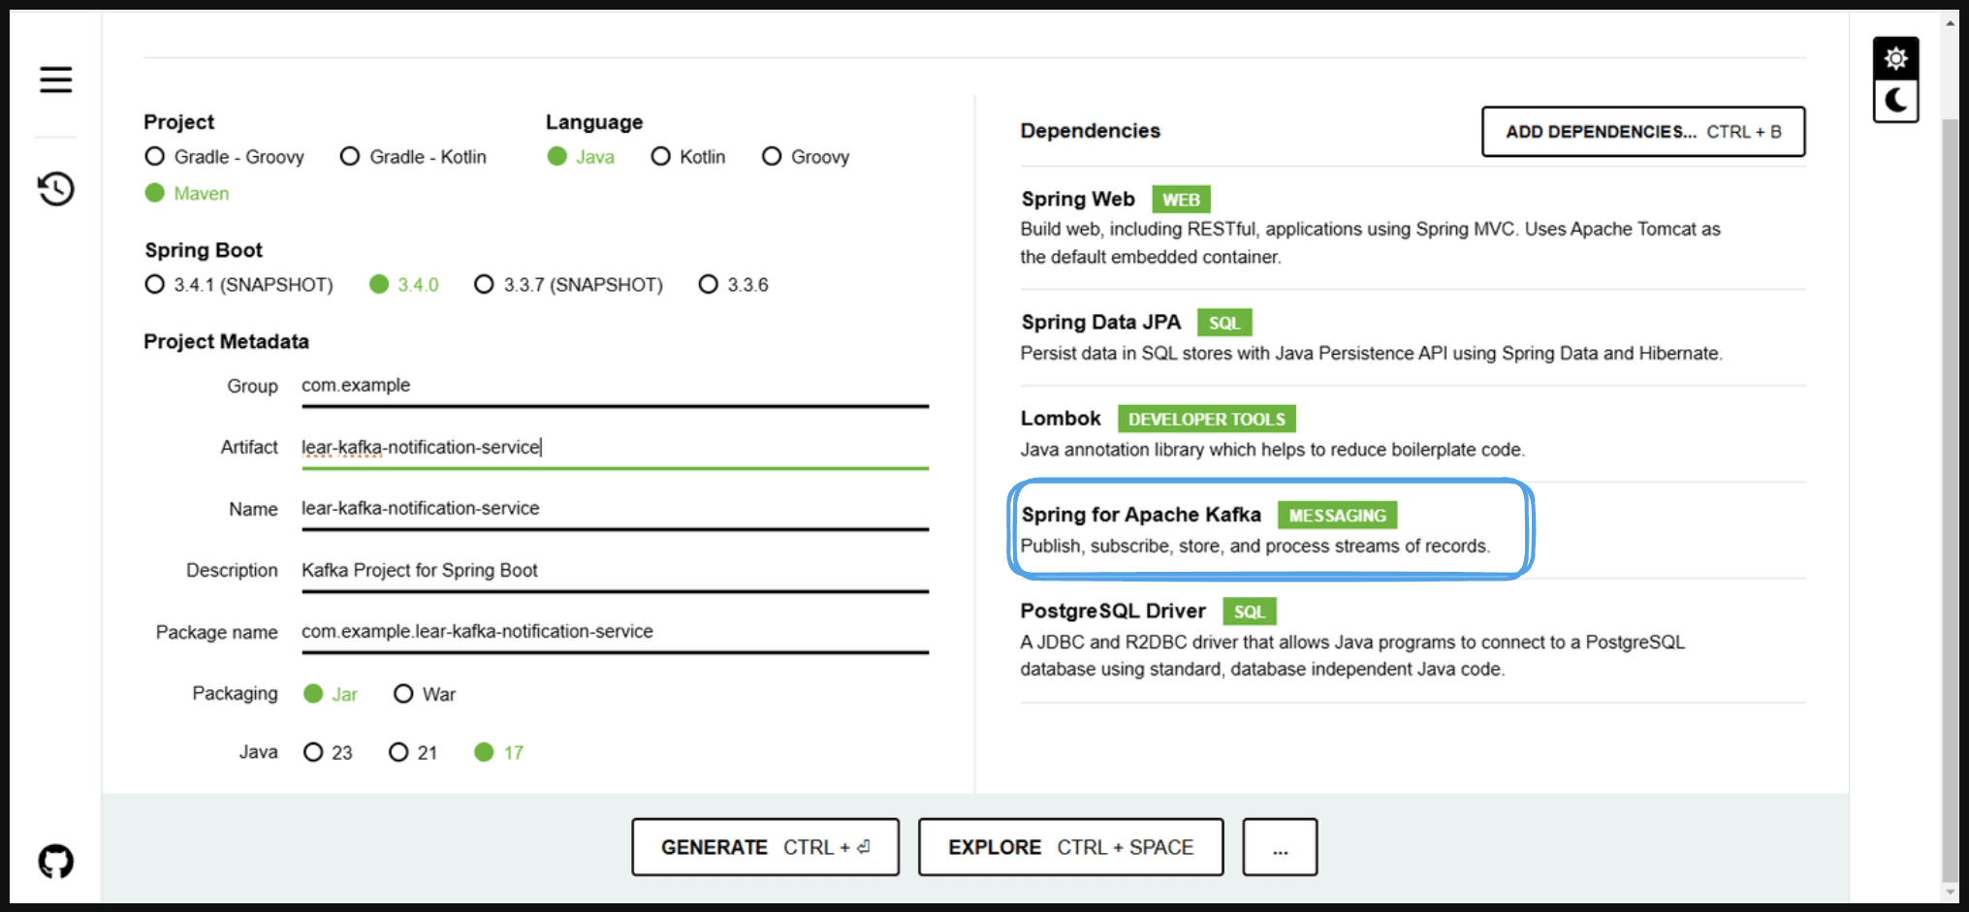Click the Explore button
The height and width of the screenshot is (912, 1969).
(x=1070, y=847)
